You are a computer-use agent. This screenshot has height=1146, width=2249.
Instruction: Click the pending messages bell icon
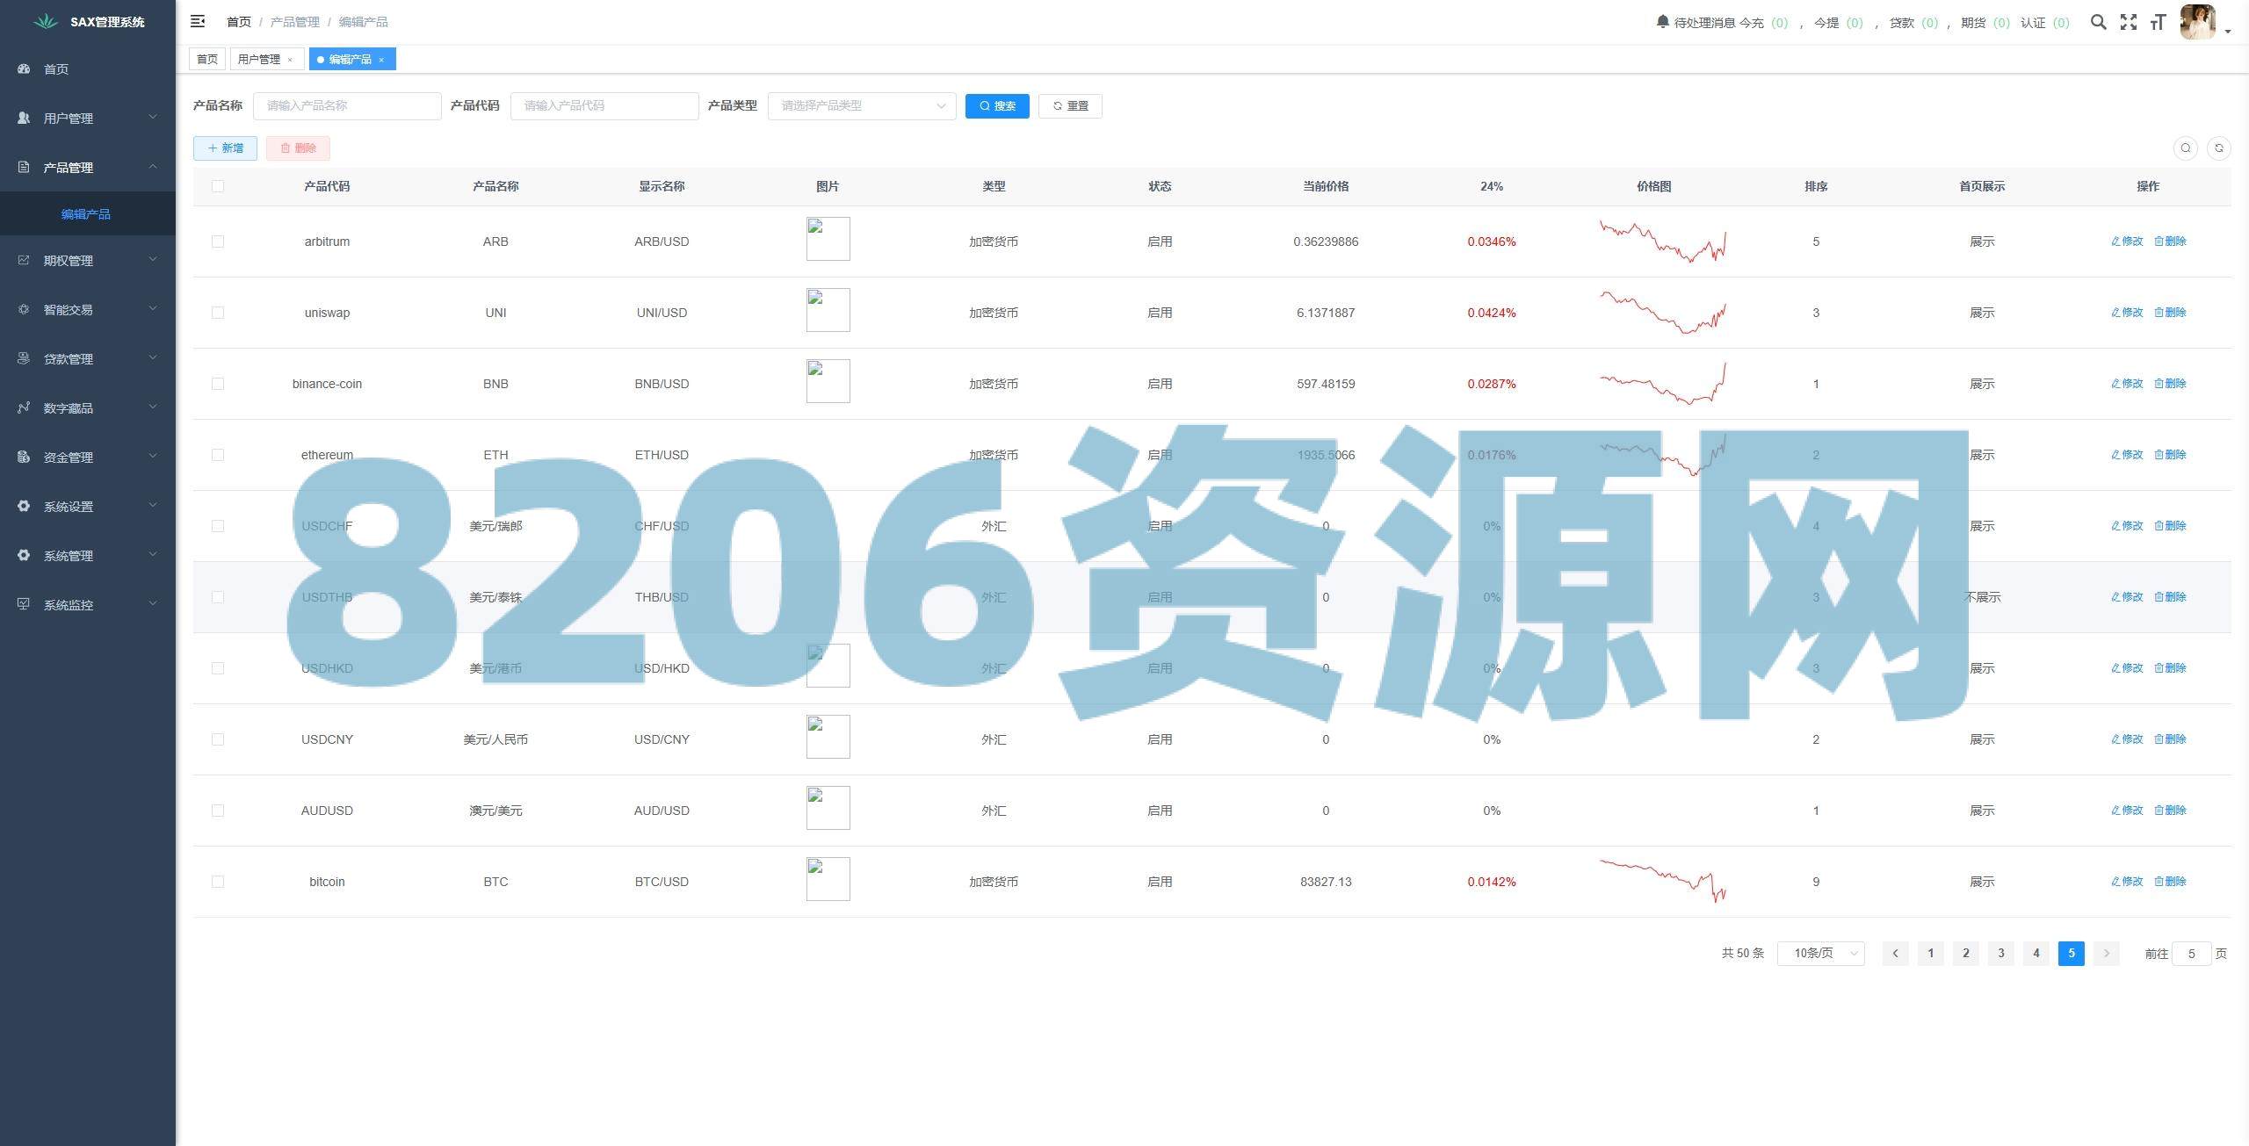(1662, 21)
